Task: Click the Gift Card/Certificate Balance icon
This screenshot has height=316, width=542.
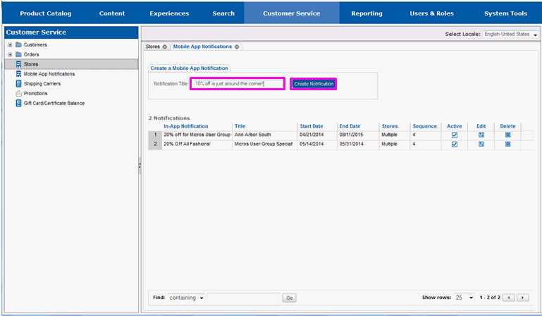Action: tap(18, 103)
